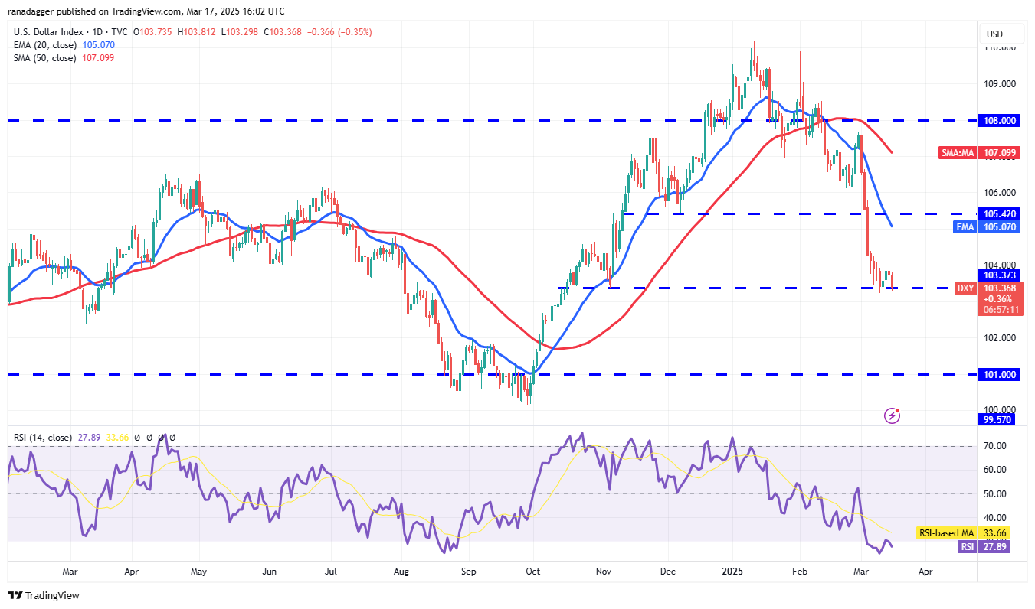Viewport: 1035px width, 609px height.
Task: Select the first Ø symbol in the RSI legend
Action: (x=137, y=438)
